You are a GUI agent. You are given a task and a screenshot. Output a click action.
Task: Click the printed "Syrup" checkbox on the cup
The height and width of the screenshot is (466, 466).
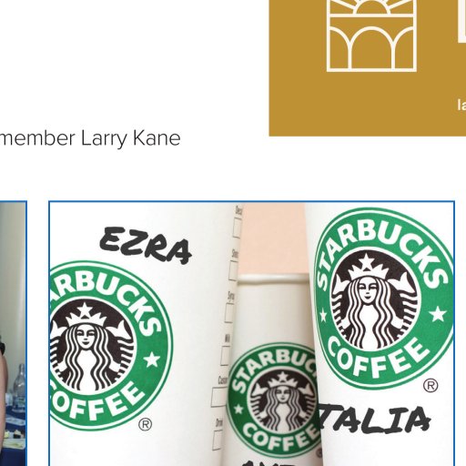[230, 312]
